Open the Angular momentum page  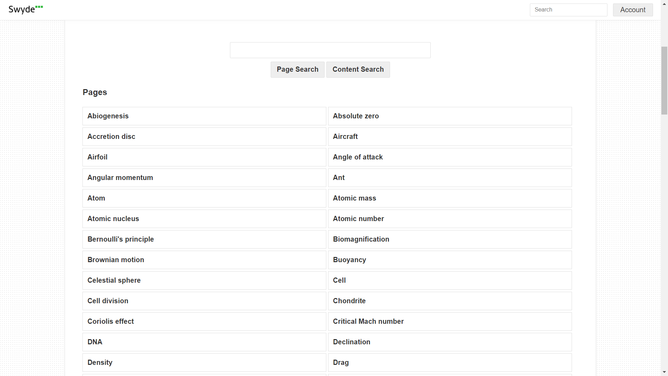(x=120, y=178)
